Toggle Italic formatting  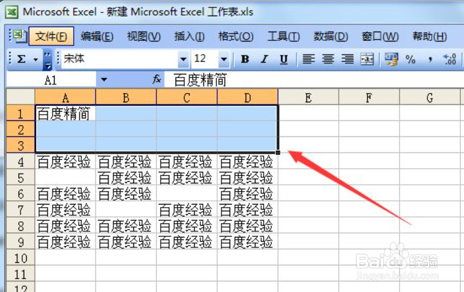coord(264,60)
